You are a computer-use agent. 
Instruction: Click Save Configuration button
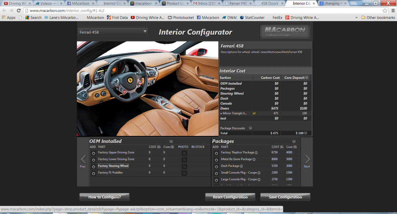pyautogui.click(x=285, y=197)
